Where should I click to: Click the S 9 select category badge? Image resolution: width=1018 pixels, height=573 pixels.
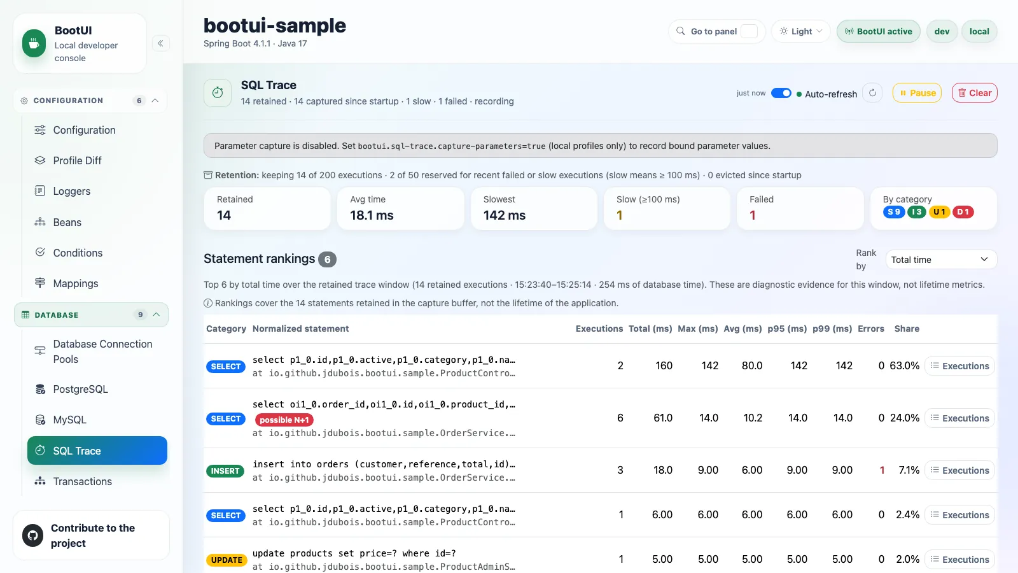tap(894, 212)
